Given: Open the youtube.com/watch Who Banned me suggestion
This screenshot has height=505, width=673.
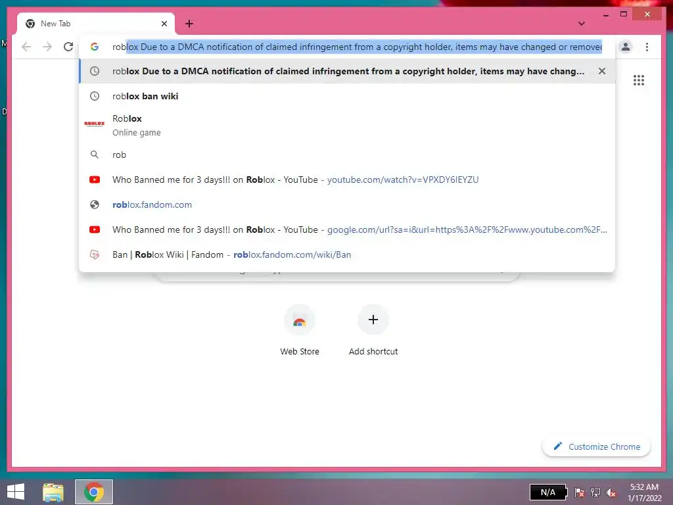Looking at the screenshot, I should [x=347, y=180].
